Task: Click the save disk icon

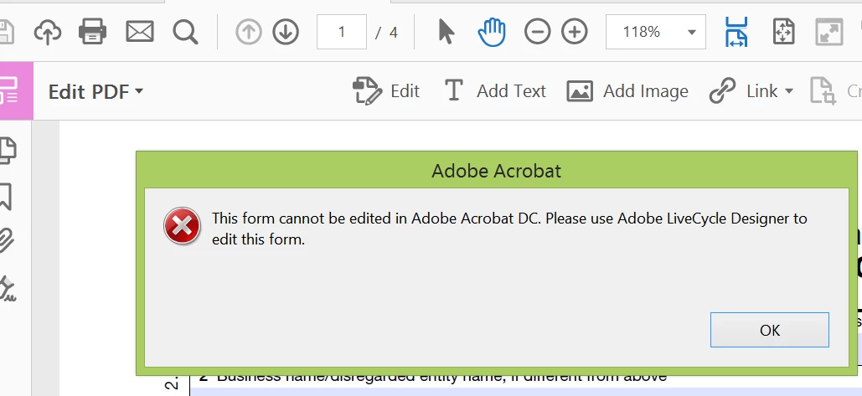Action: tap(6, 32)
